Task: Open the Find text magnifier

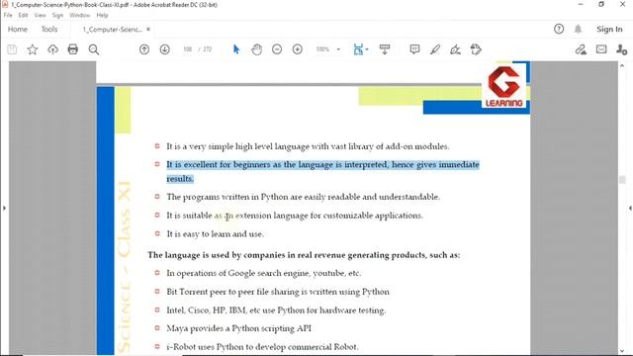Action: (94, 49)
